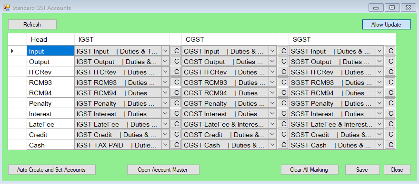Refresh the GST accounts list
Screen dimensions: 419x184
point(32,25)
